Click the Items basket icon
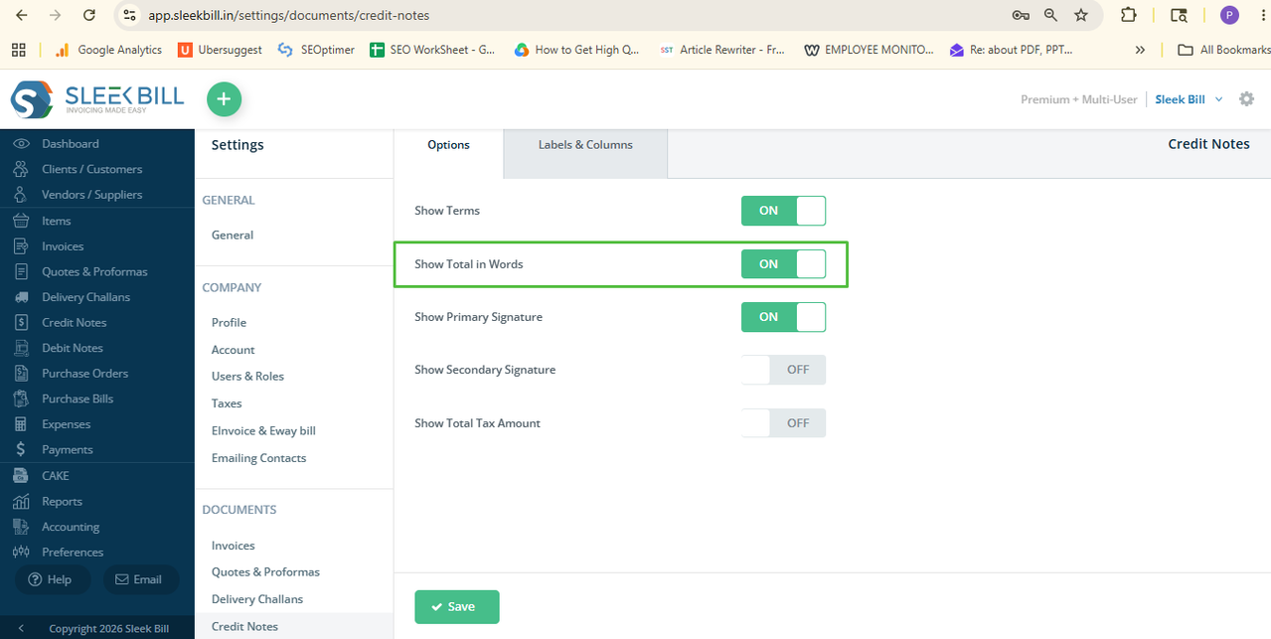Viewport: 1271px width, 639px height. point(21,221)
